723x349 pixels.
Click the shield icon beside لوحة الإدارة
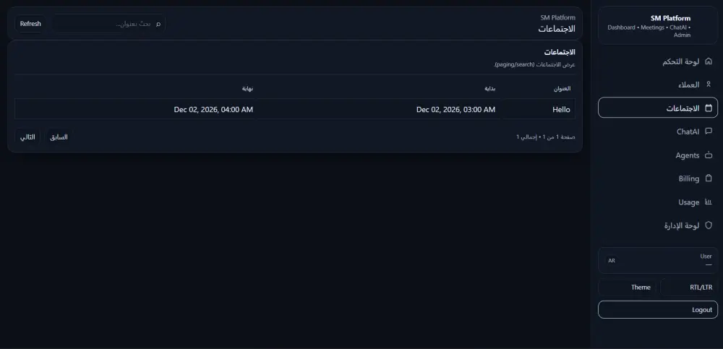[709, 225]
